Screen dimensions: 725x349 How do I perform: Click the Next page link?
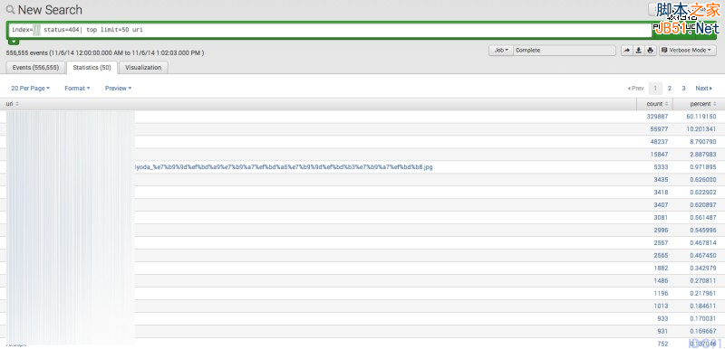704,88
